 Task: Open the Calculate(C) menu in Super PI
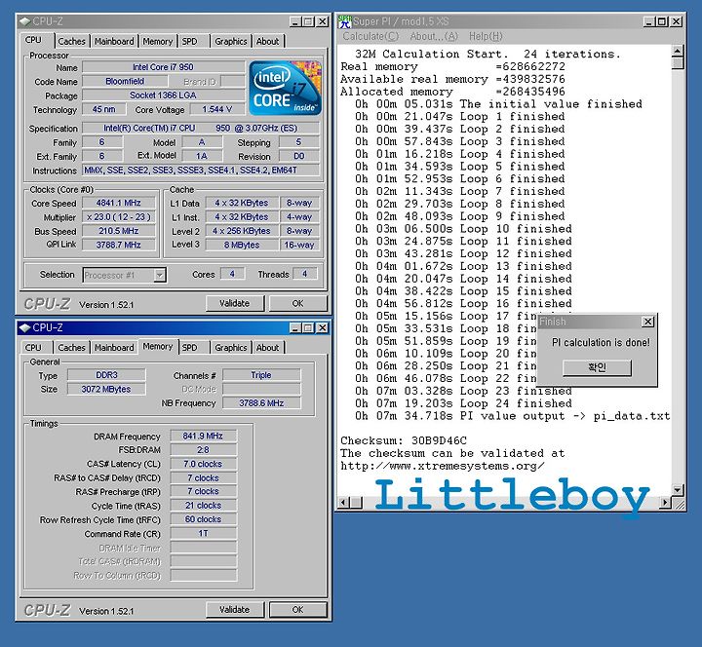[x=370, y=36]
